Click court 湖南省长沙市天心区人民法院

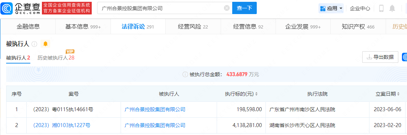pyautogui.click(x=302, y=125)
